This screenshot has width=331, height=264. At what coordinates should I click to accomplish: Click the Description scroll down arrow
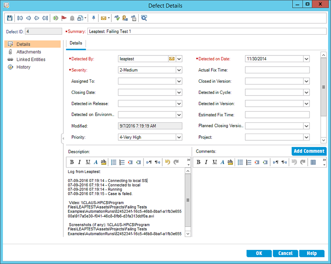188,234
